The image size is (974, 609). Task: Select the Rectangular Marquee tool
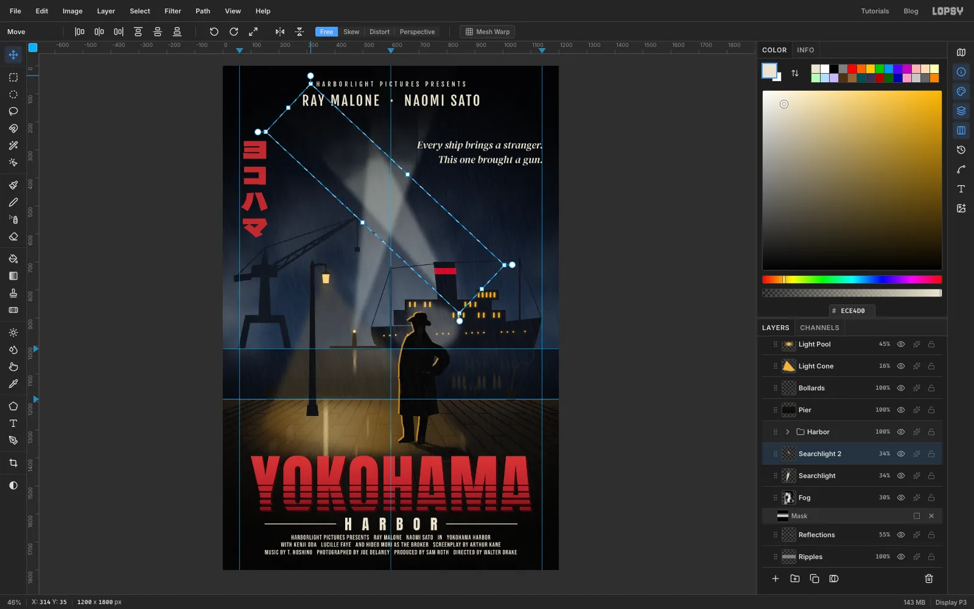[13, 77]
